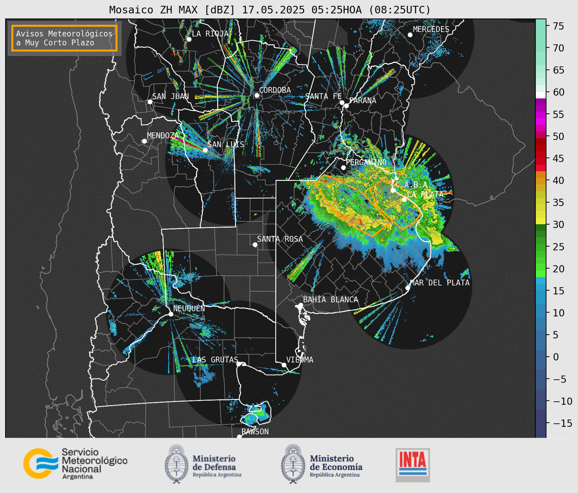Click the -15 dBZ dark band on scale
The height and width of the screenshot is (493, 578).
pos(541,423)
